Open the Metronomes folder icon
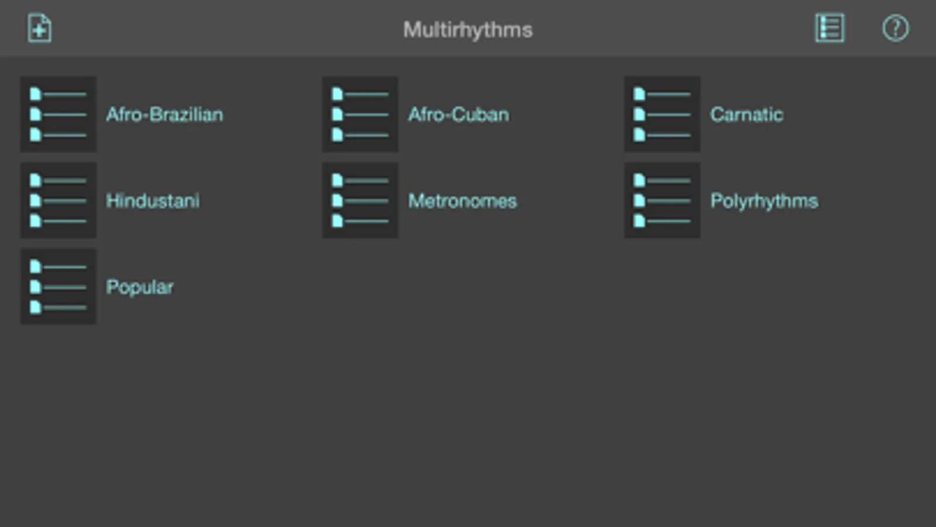This screenshot has width=936, height=527. point(360,200)
